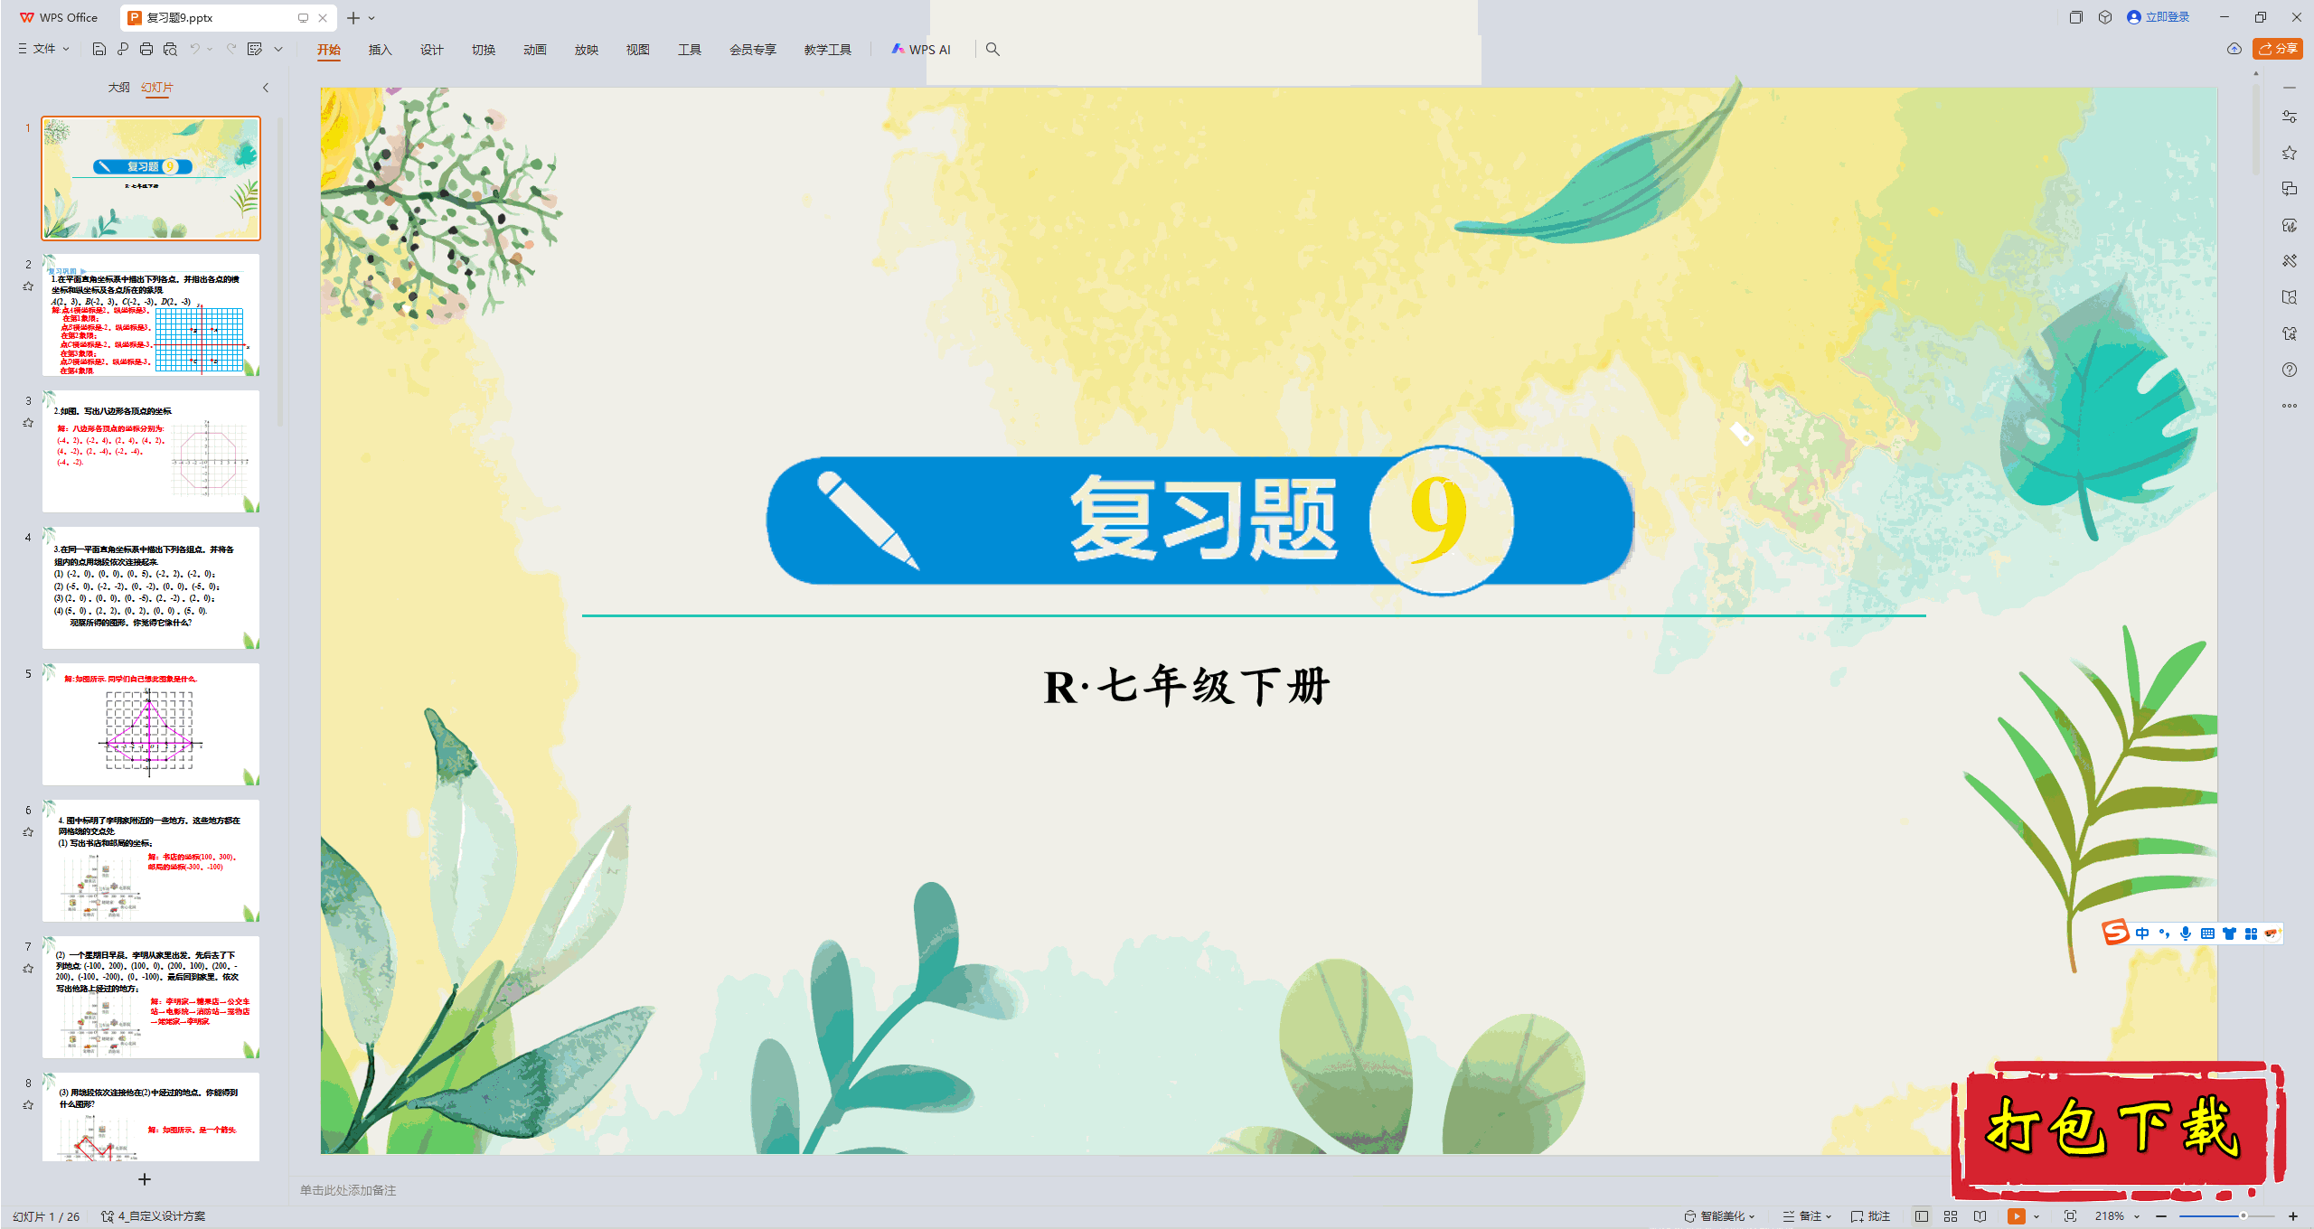Click the Sogou soft keyboard icon

pos(2207,933)
